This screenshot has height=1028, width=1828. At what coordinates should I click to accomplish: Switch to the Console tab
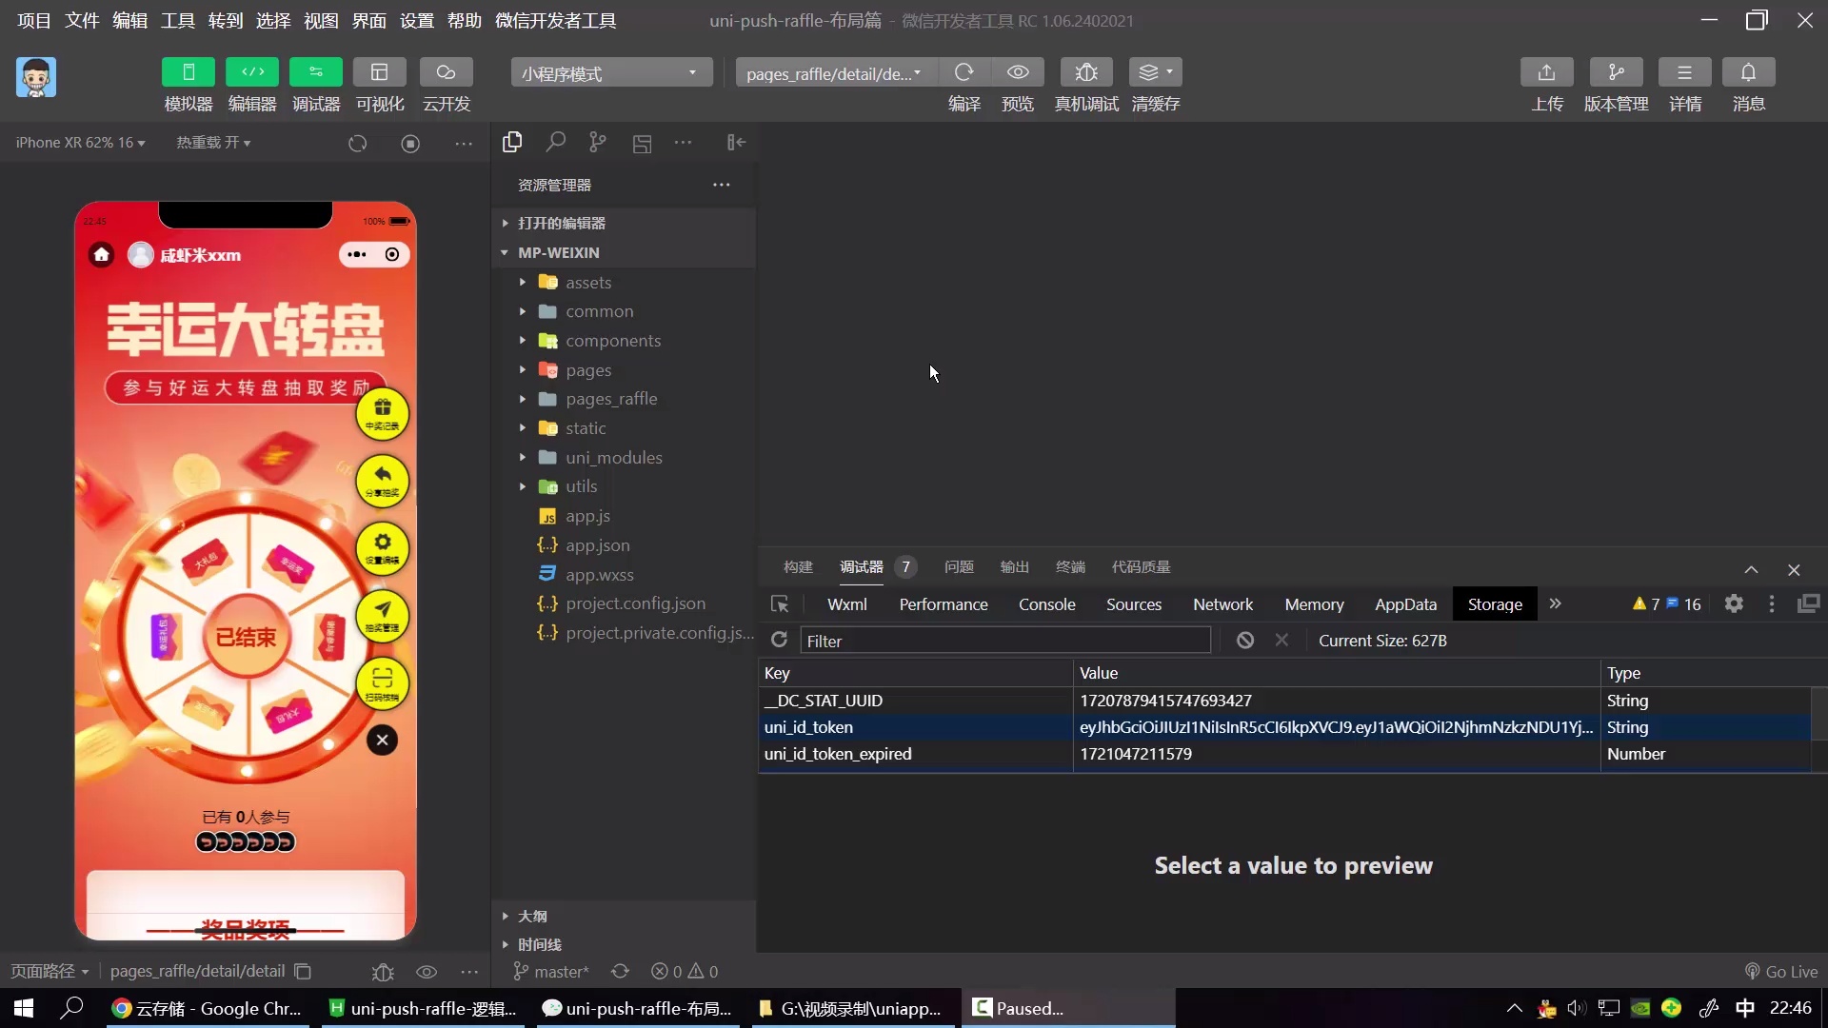pos(1046,604)
